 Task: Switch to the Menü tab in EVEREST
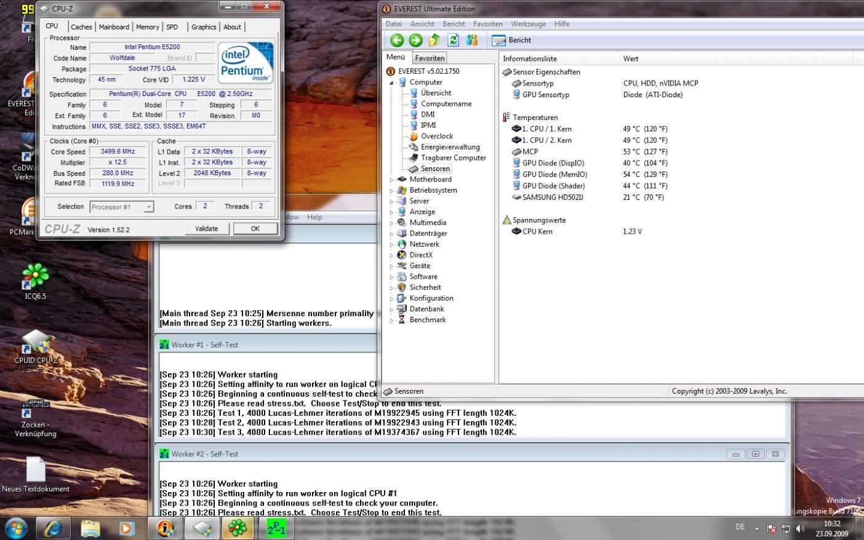[x=396, y=57]
